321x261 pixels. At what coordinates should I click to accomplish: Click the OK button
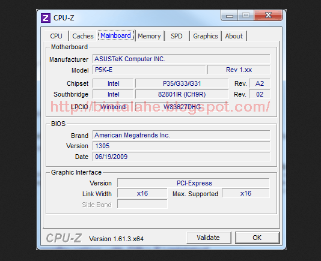pos(257,238)
